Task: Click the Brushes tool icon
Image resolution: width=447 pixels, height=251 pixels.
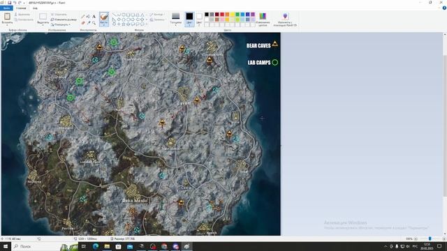Action: click(x=104, y=17)
